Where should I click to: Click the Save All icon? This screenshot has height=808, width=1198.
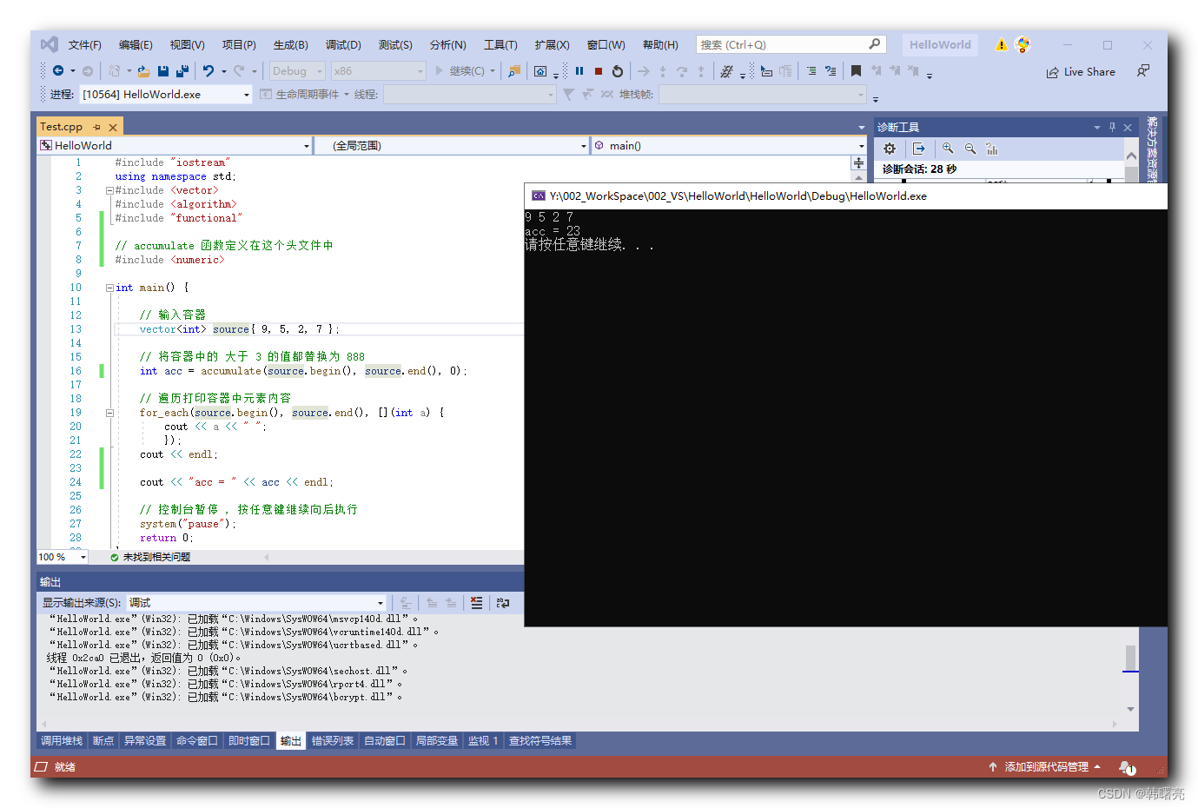pyautogui.click(x=182, y=71)
